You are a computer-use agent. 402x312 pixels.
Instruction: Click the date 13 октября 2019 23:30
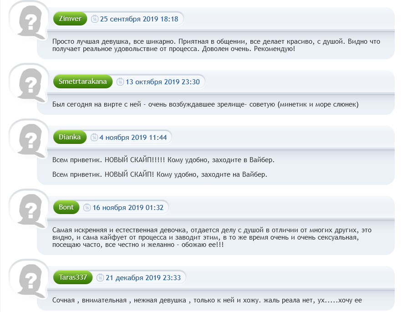163,82
